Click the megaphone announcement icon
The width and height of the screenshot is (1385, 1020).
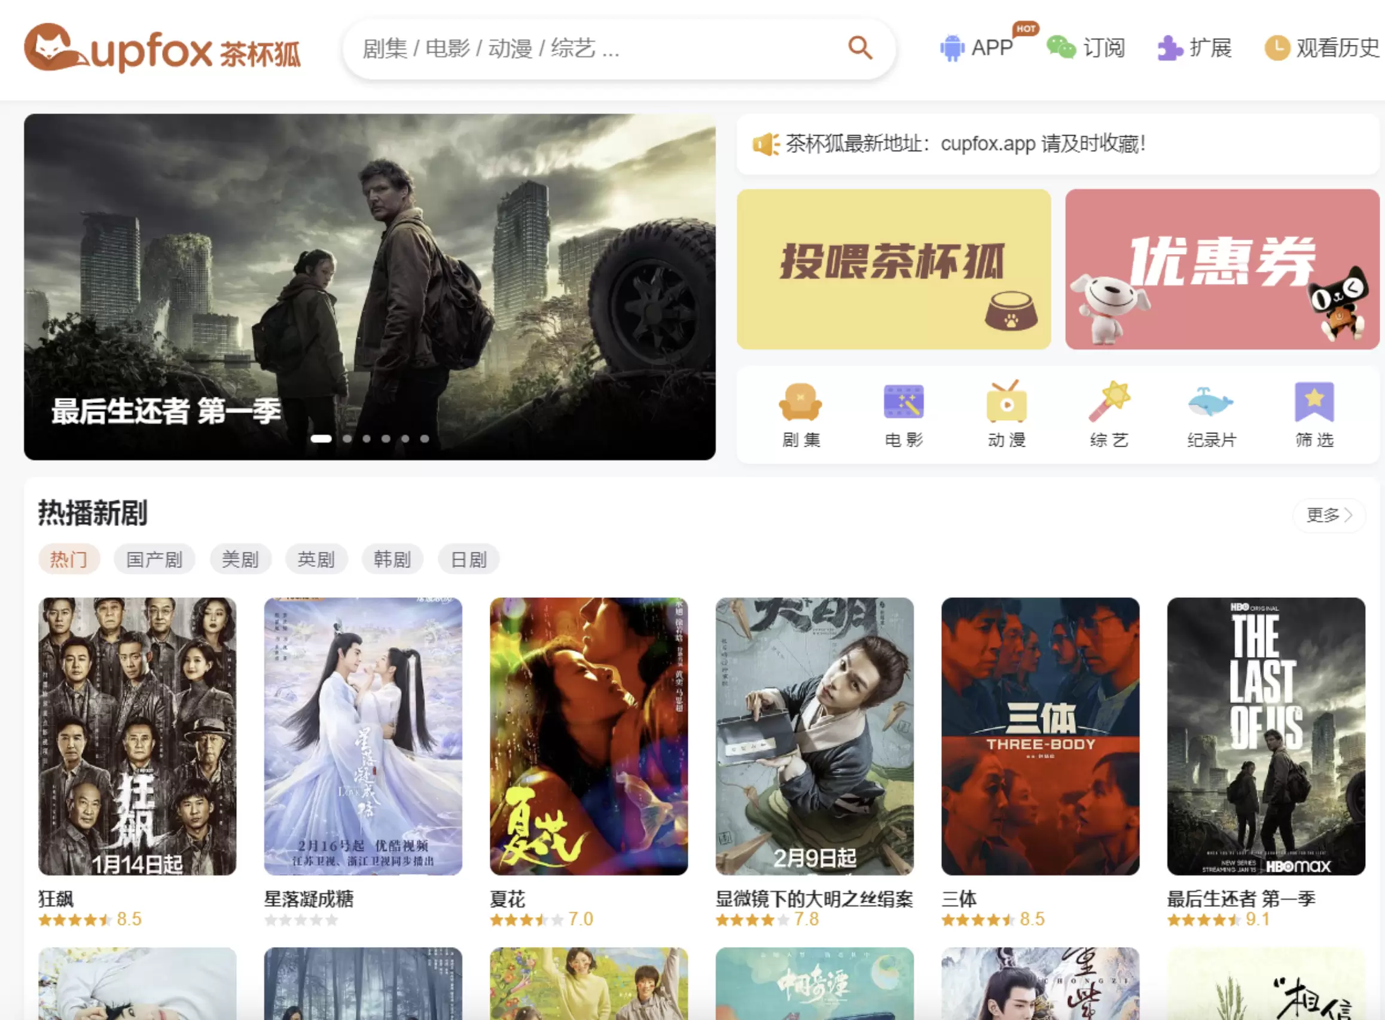pos(765,144)
